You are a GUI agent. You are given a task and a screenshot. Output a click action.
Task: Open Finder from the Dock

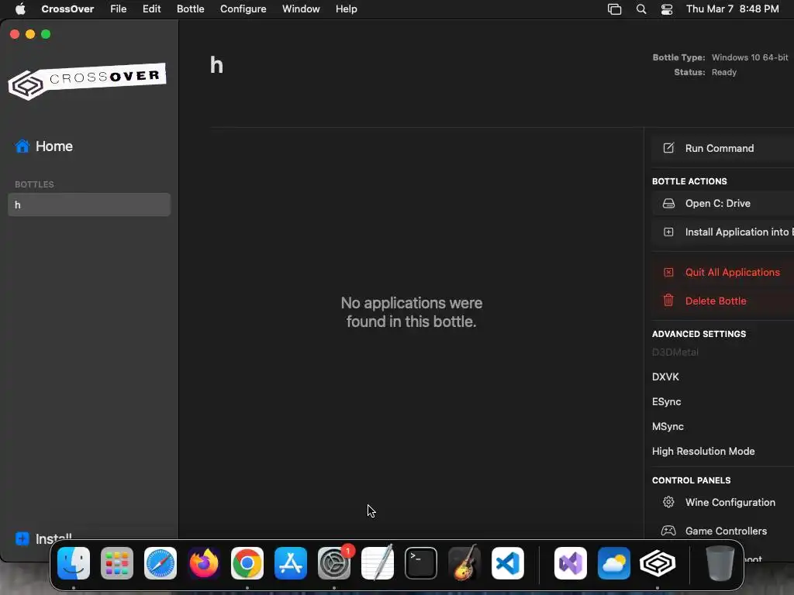pyautogui.click(x=74, y=563)
